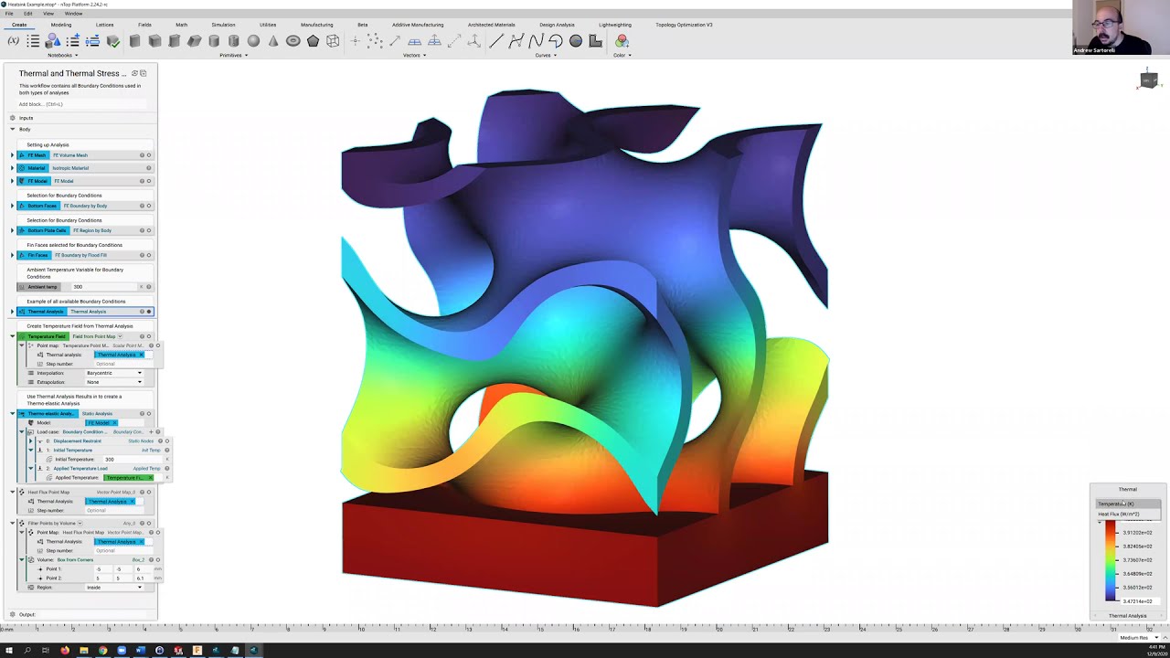Select the Variable (x) tool
This screenshot has height=658, width=1170.
tap(13, 41)
